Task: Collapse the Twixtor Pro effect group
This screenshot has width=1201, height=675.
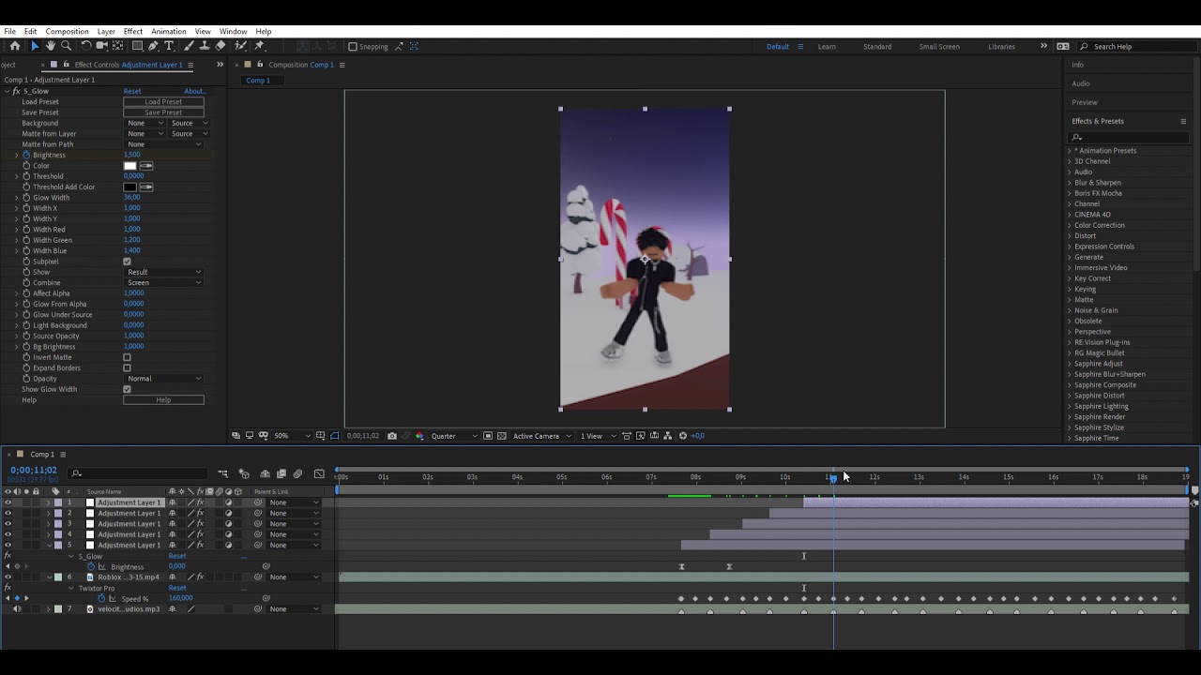Action: point(70,588)
